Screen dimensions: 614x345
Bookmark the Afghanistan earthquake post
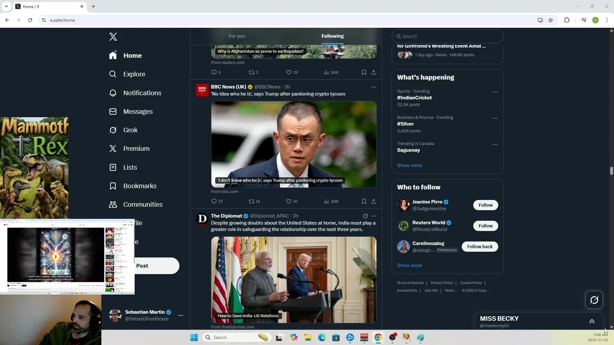364,72
